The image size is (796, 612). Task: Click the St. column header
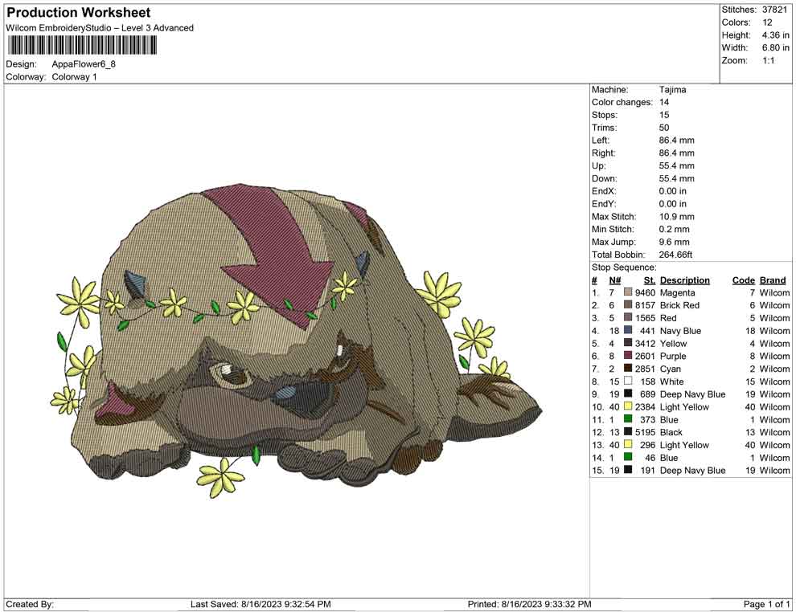pyautogui.click(x=650, y=280)
